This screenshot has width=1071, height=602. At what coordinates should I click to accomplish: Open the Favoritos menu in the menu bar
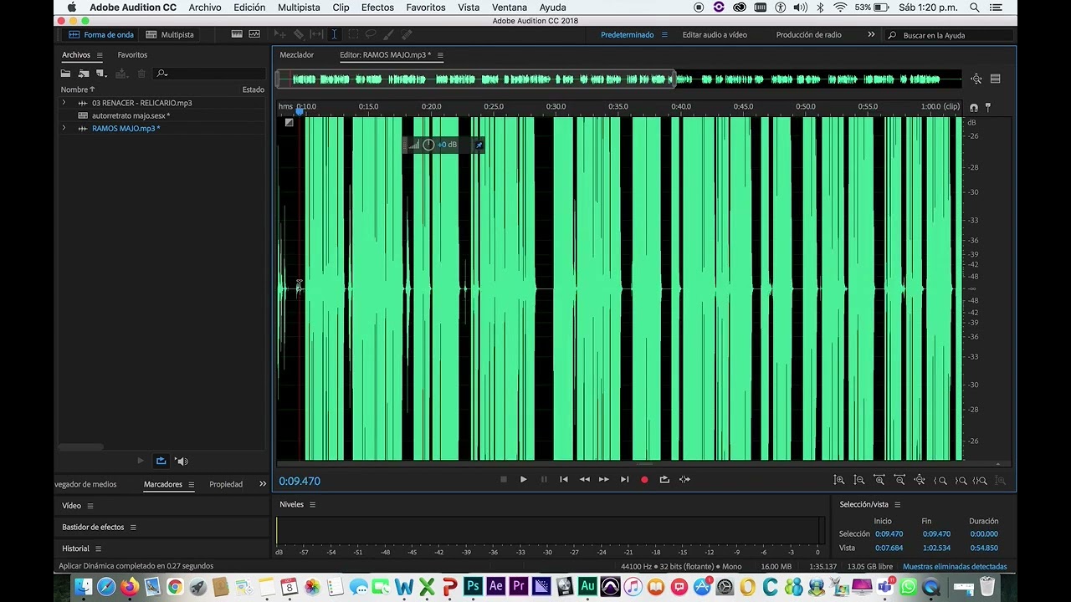426,8
